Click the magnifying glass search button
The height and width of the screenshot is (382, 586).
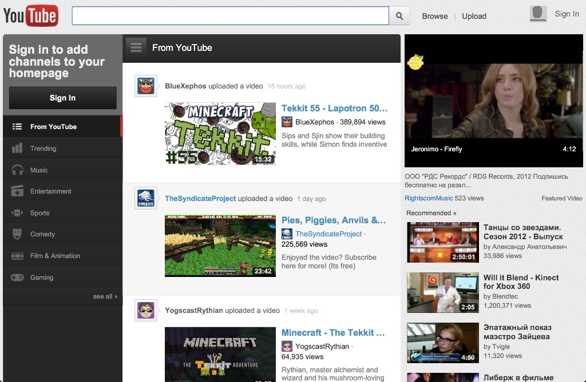tap(399, 16)
